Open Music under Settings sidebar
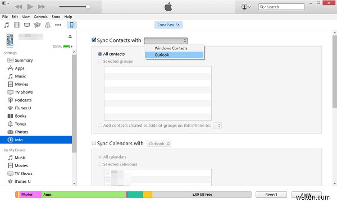The image size is (337, 203). 20,76
